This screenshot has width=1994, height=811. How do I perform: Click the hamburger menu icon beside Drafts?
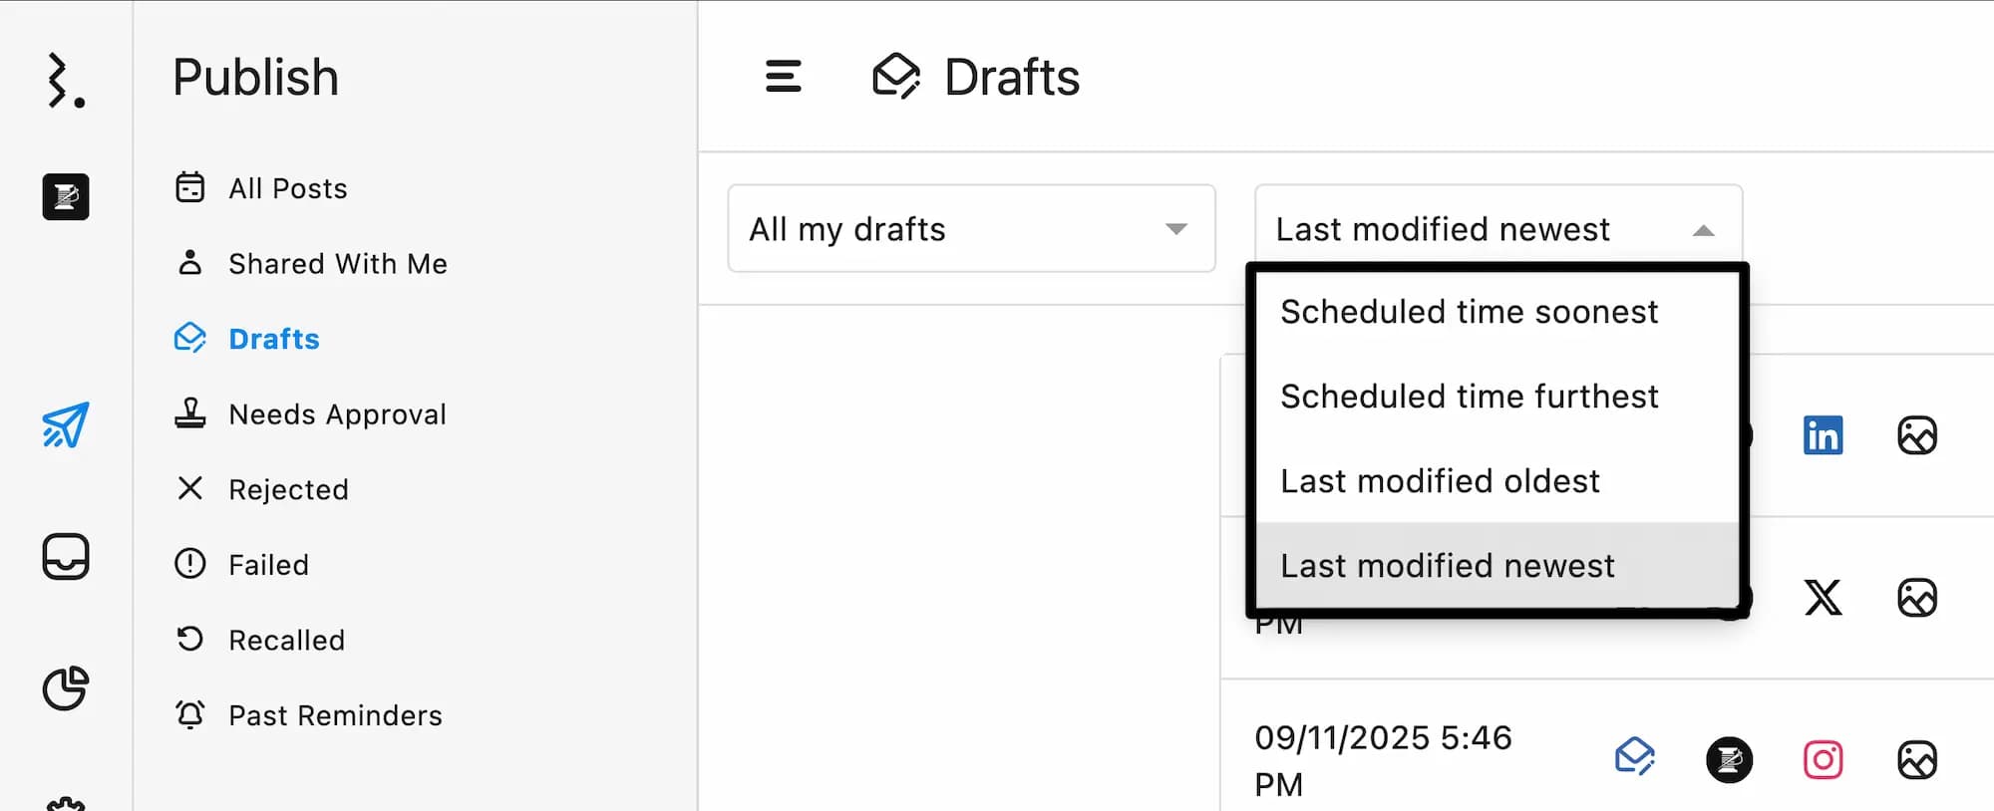coord(783,77)
